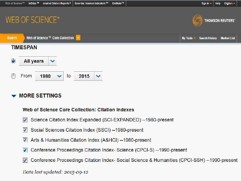This screenshot has height=181, width=241.
Task: Toggle the CPCI-S conference proceedings checkbox
Action: 25,150
